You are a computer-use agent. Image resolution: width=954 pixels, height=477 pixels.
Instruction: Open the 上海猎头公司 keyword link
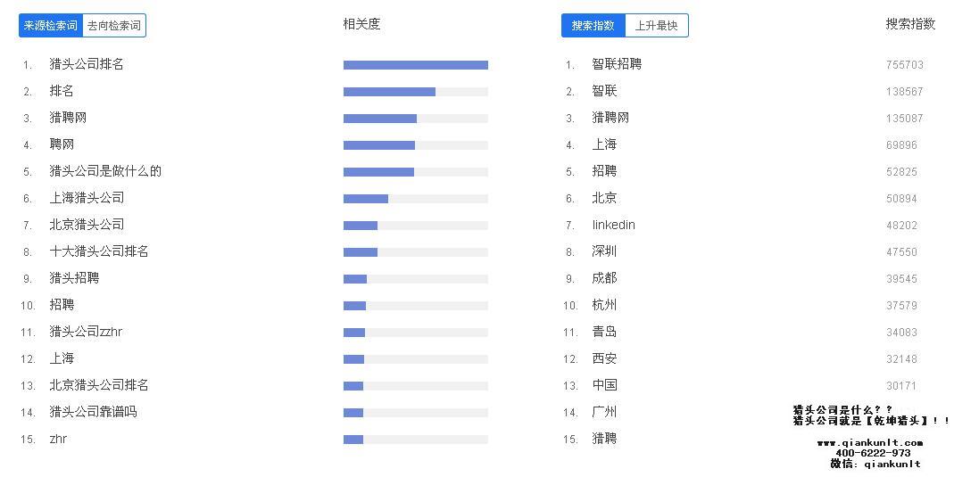click(x=87, y=198)
